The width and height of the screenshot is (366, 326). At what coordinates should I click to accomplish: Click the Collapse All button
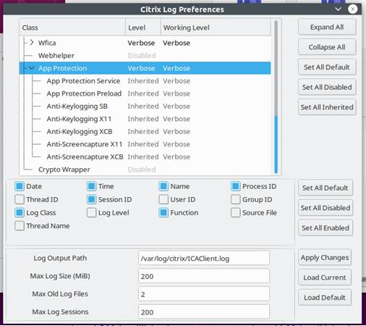pos(327,47)
